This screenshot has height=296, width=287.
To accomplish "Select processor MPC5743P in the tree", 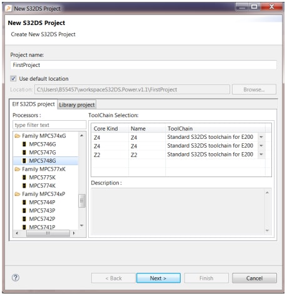I will point(42,211).
